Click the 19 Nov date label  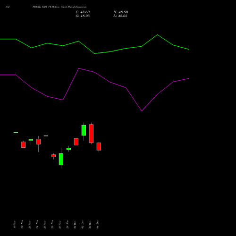15,225
